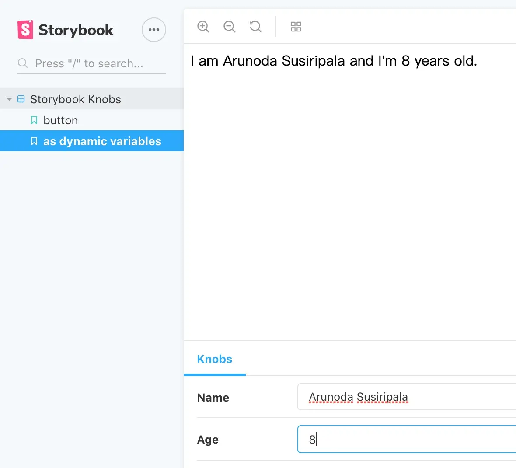Click the rendered preview sentence text

pos(334,61)
